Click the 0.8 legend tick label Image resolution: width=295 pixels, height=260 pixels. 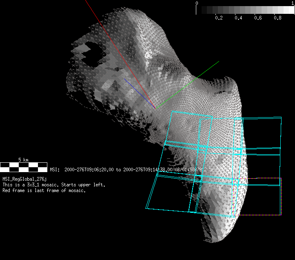[278, 18]
